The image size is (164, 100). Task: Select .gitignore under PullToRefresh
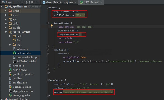click(x=22, y=49)
